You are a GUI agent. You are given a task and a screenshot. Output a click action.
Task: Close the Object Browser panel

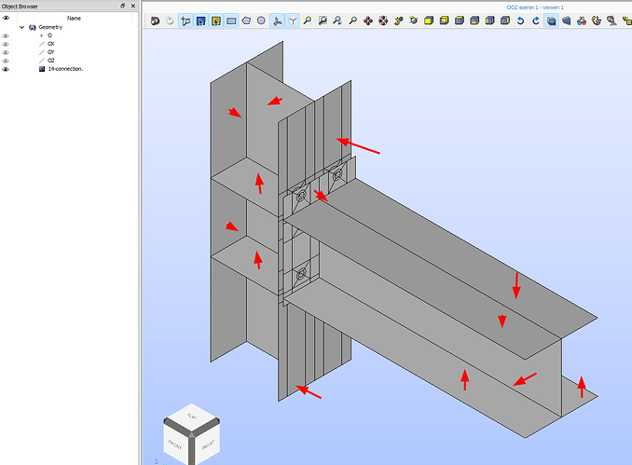[131, 6]
